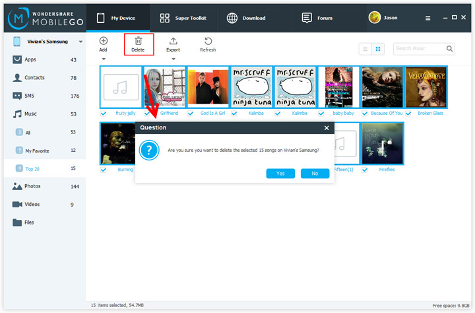Click the Free space status text
This screenshot has width=475, height=313.
(451, 306)
